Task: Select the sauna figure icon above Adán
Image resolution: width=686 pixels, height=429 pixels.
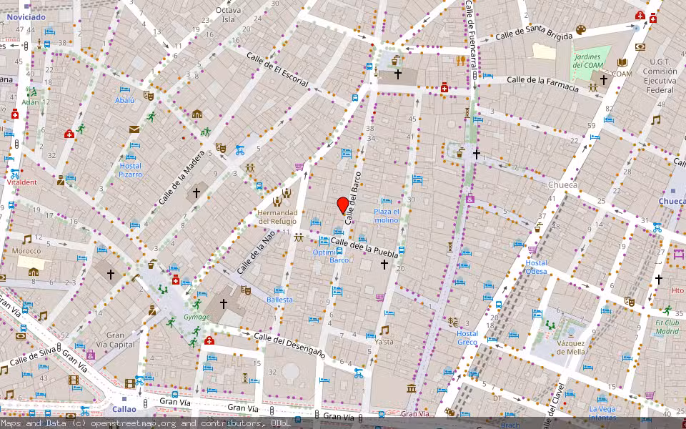Action: tap(31, 92)
